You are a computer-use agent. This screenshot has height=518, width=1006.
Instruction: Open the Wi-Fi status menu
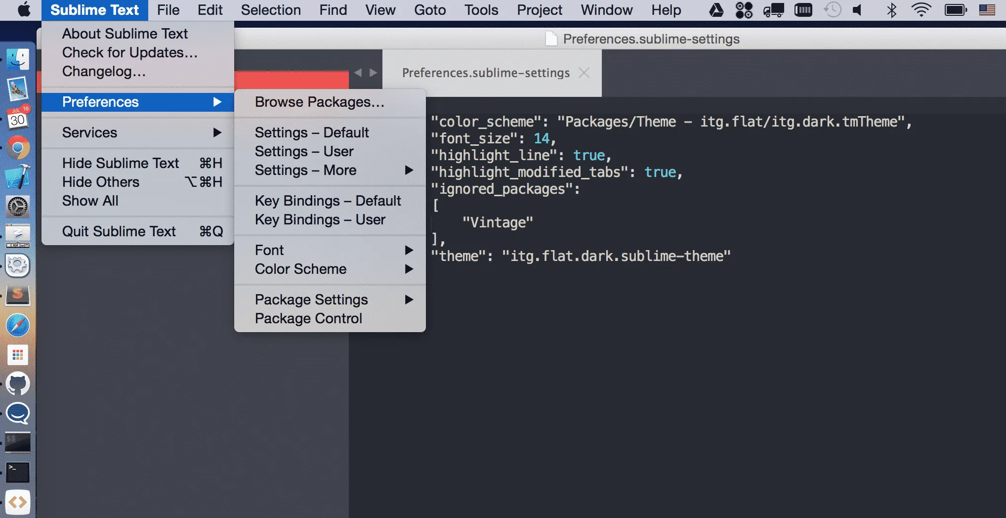pyautogui.click(x=921, y=10)
